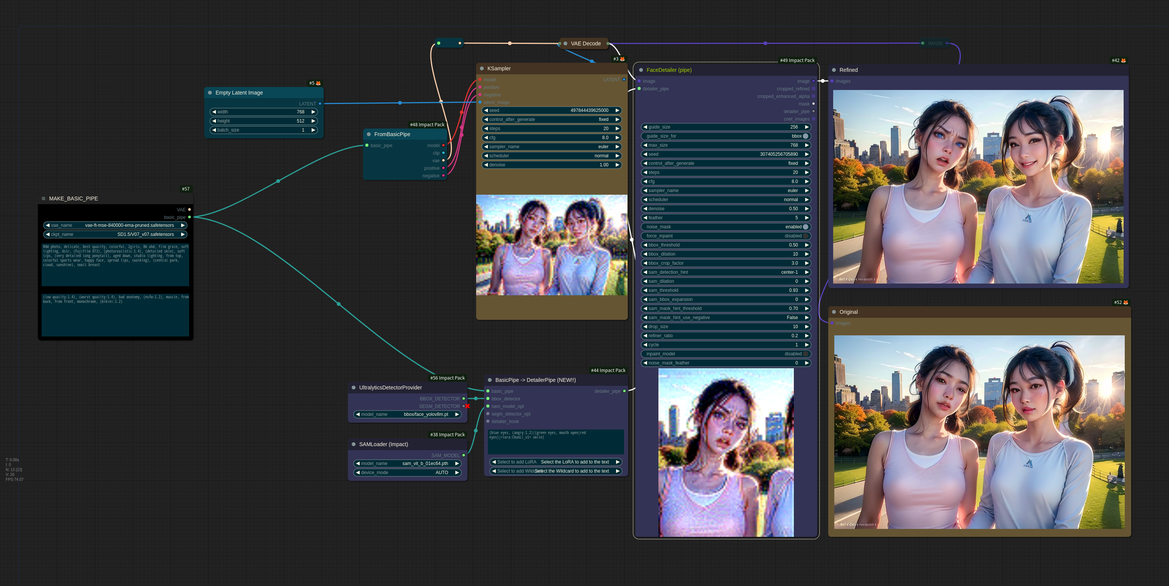1169x586 pixels.
Task: Click the KSampler latent preview image
Action: (551, 245)
